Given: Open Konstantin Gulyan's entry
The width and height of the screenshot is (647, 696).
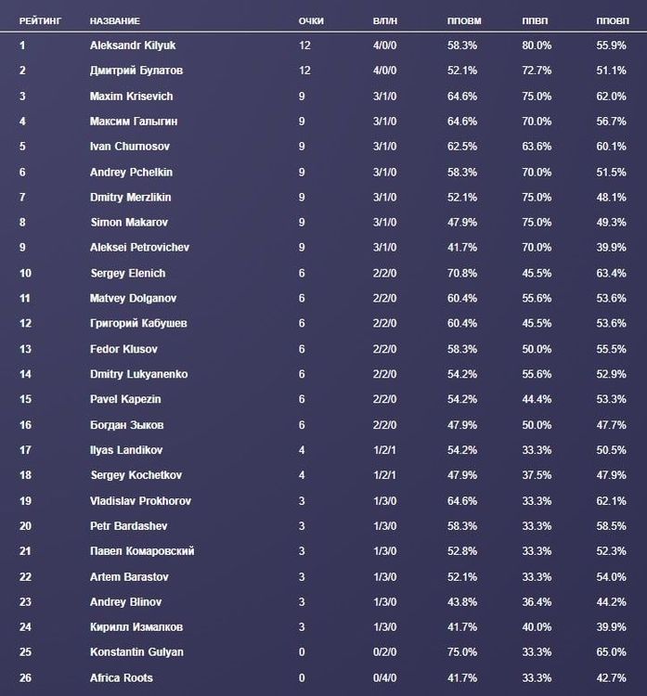Looking at the screenshot, I should click(136, 652).
